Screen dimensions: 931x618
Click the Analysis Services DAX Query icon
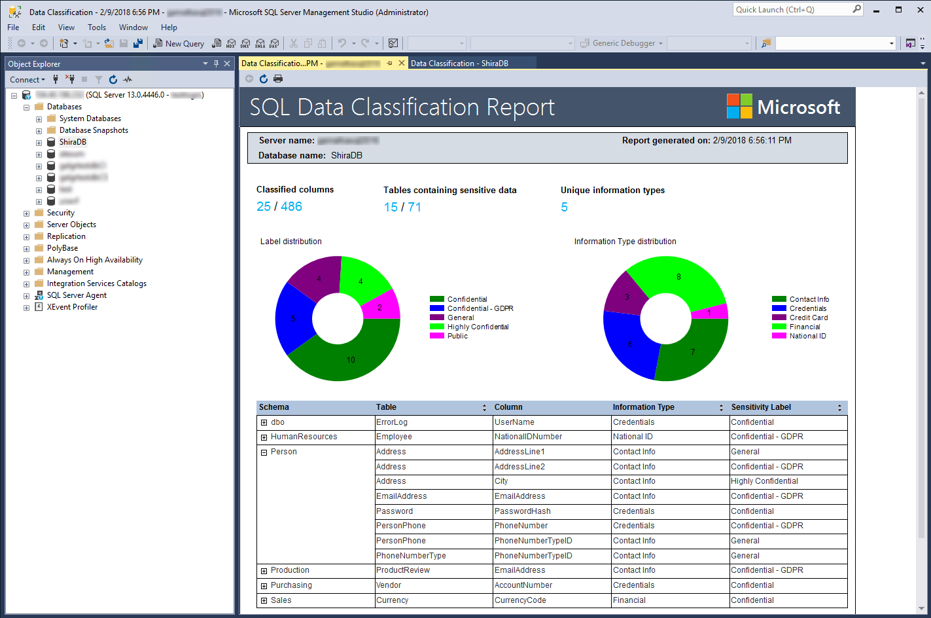(274, 44)
